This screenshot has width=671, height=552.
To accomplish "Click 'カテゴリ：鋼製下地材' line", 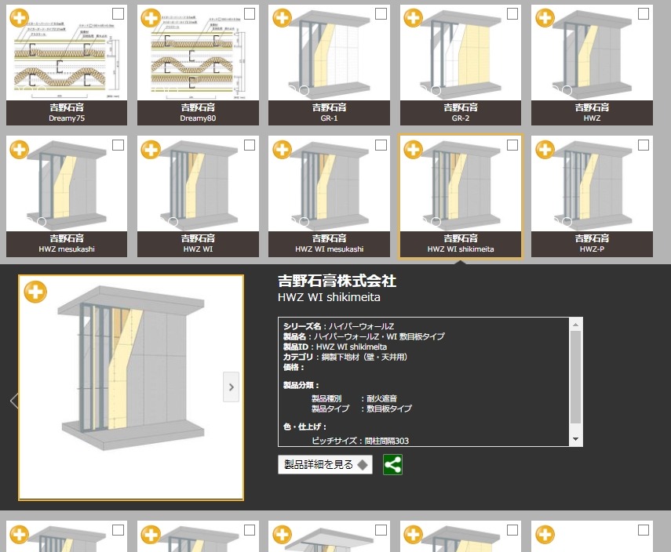I will 345,357.
